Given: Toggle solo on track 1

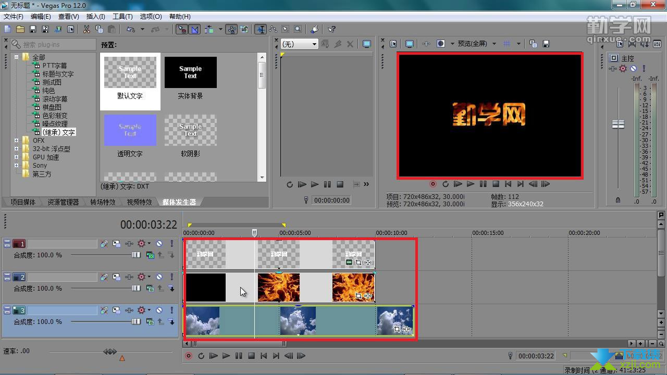Looking at the screenshot, I should coord(171,244).
